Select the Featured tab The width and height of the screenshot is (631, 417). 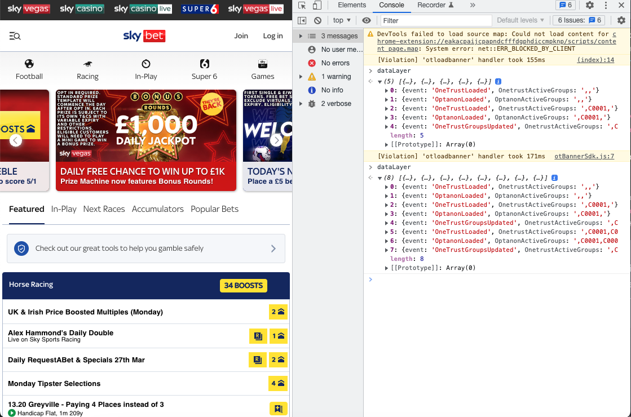27,209
